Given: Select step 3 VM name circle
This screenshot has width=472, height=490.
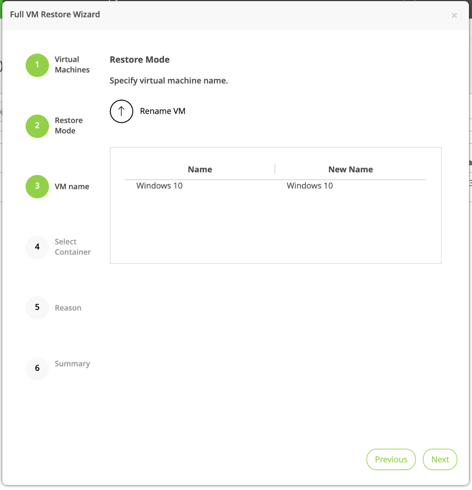Looking at the screenshot, I should point(37,187).
